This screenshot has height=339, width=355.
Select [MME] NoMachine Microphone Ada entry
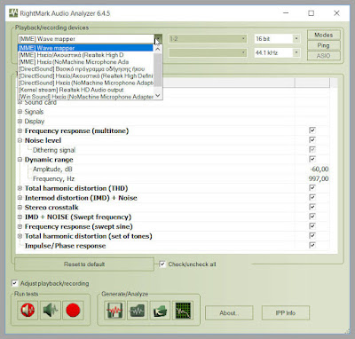click(x=85, y=62)
